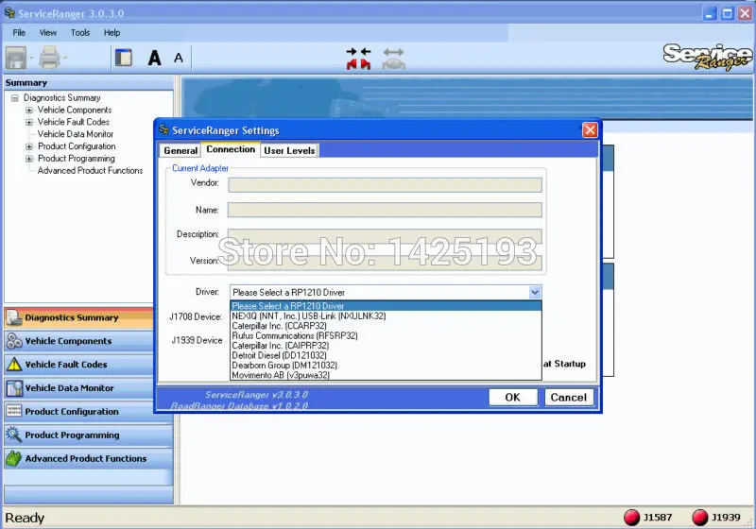Open the Tools menu
756x529 pixels.
click(x=80, y=33)
